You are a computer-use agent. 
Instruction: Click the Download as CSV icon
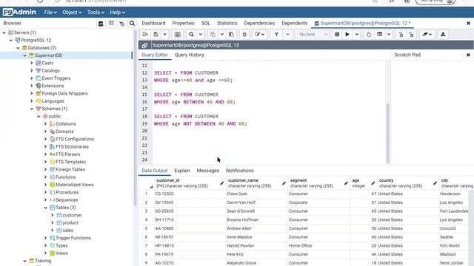pyautogui.click(x=443, y=35)
